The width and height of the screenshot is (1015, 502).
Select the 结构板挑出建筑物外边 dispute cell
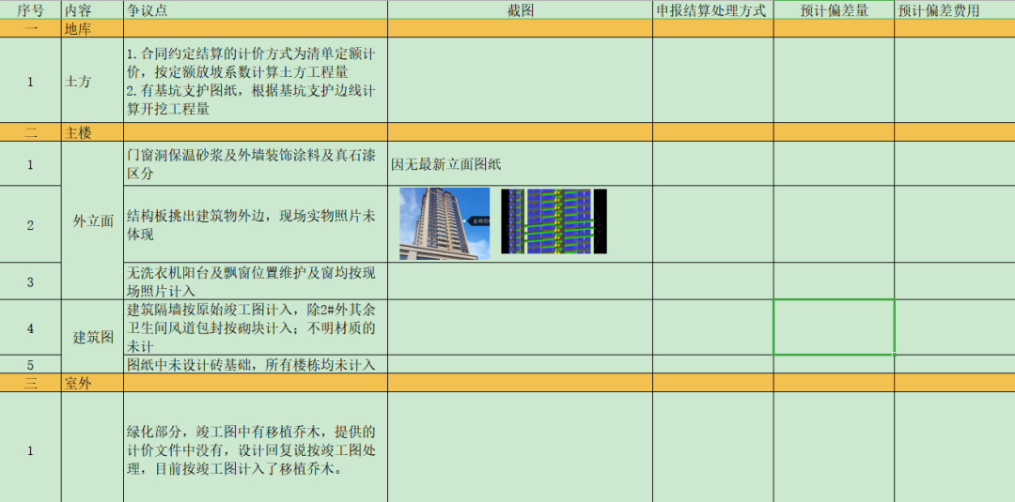coord(255,224)
